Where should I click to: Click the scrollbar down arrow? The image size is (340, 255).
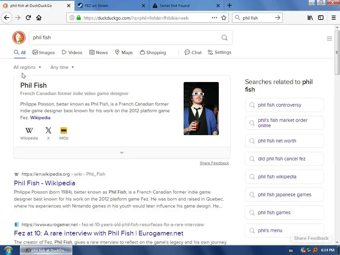[x=337, y=242]
